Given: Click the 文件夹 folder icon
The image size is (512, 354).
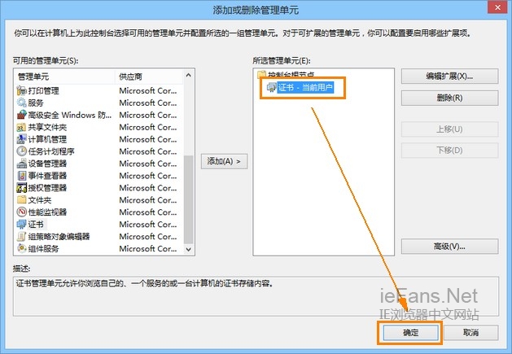Looking at the screenshot, I should pyautogui.click(x=21, y=200).
